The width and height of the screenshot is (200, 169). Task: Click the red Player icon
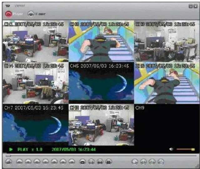8,14
